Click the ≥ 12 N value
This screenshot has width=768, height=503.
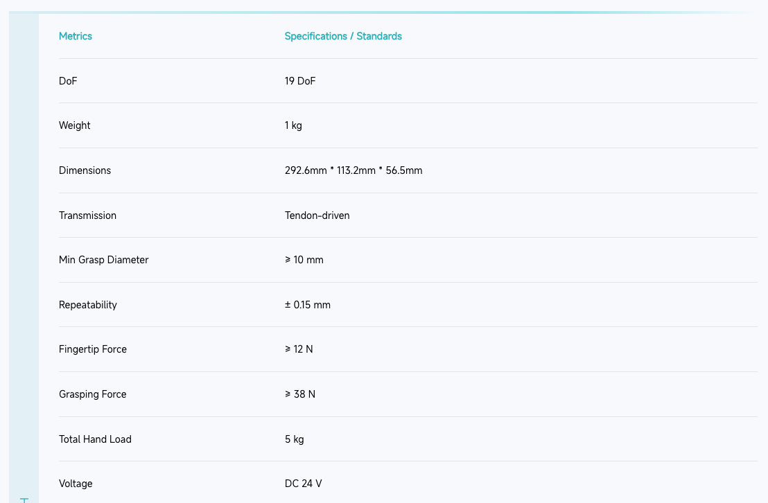click(x=299, y=349)
